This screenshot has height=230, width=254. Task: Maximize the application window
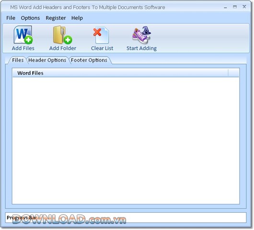(x=235, y=7)
